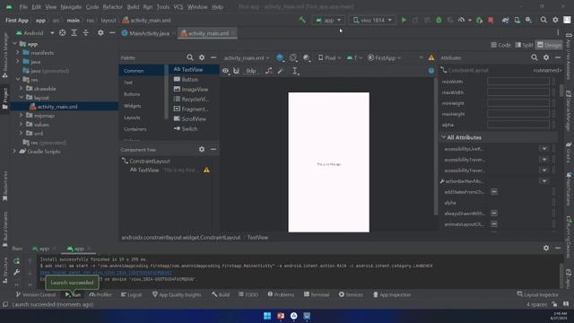Select TextView in Component Tree
574x323 pixels.
click(148, 170)
